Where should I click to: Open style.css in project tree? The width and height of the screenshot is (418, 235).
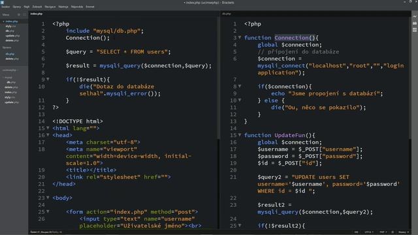[x=10, y=97]
